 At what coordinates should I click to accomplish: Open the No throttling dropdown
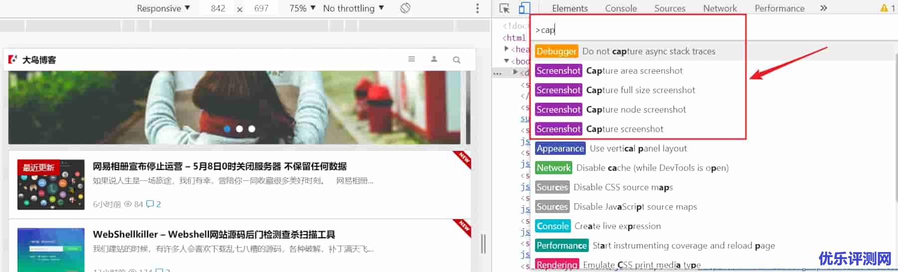click(x=354, y=8)
